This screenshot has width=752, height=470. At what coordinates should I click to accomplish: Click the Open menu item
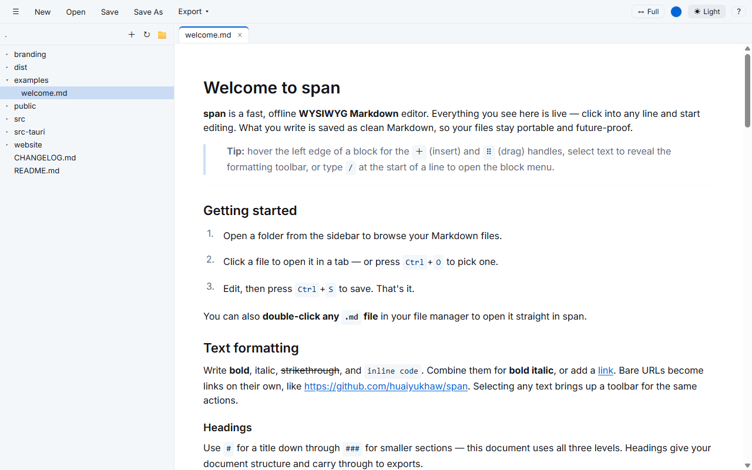76,12
